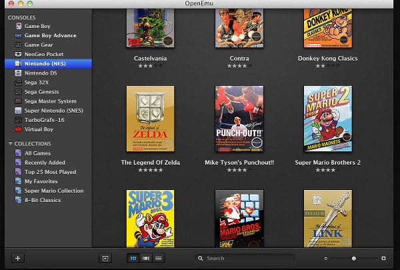Click the play preview button in toolbar
The image size is (400, 270).
point(105,259)
